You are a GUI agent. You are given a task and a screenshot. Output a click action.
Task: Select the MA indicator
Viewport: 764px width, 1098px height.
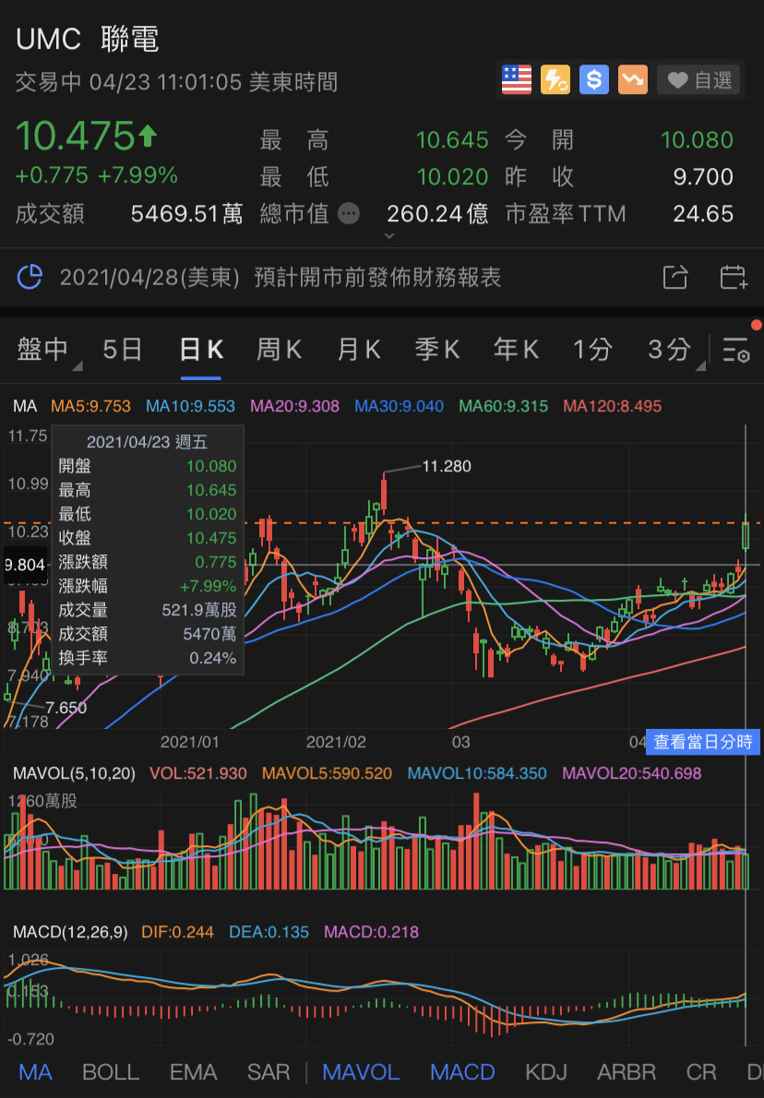35,1072
